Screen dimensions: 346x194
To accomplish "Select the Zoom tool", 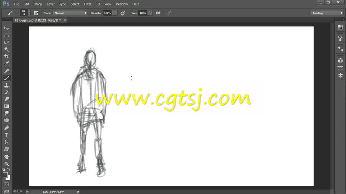I will pyautogui.click(x=6, y=164).
